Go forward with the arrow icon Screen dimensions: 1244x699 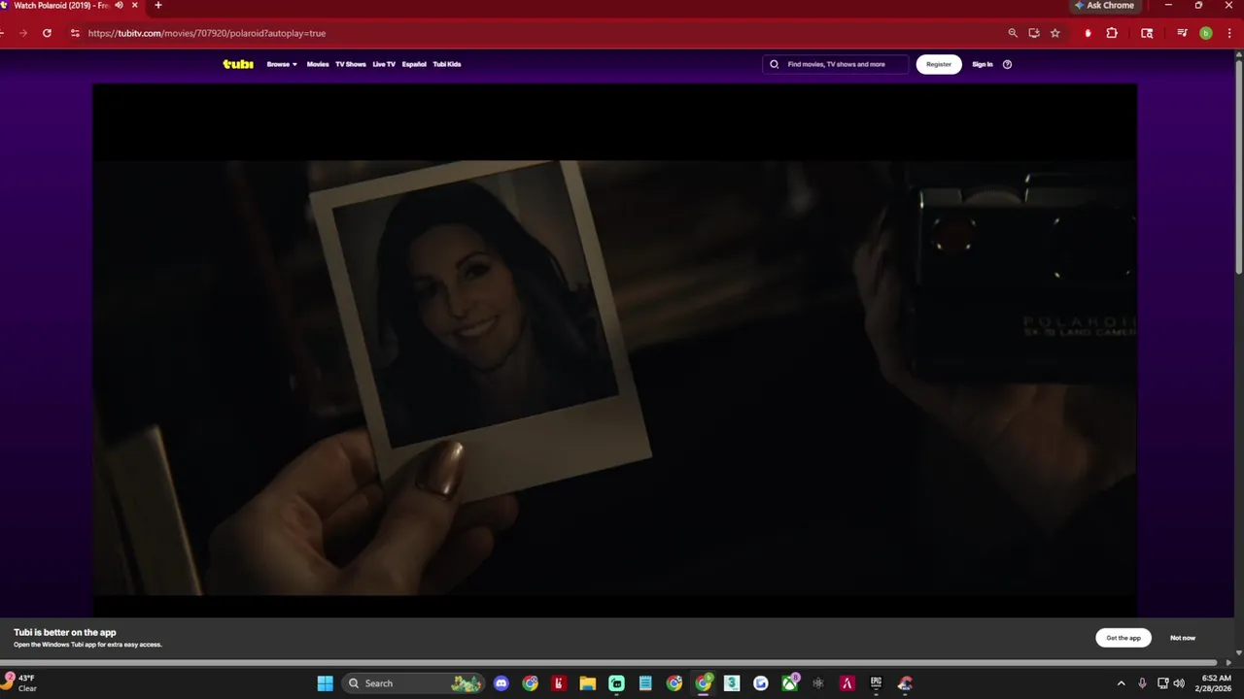23,33
